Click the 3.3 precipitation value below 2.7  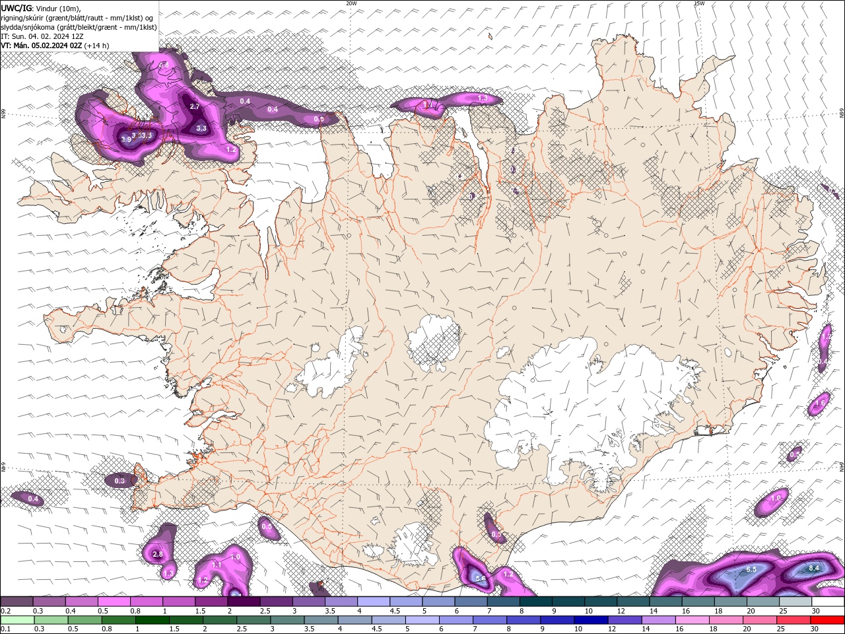pos(201,128)
